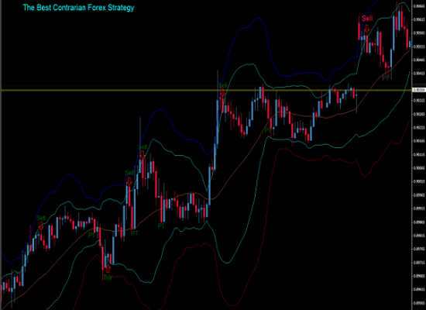This screenshot has width=426, height=310.
Task: Select the faint PT marker below the last Sell signal
Action: (x=386, y=77)
